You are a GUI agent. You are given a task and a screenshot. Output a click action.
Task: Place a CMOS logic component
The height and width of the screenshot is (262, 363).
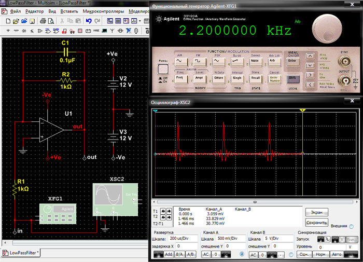(56, 31)
